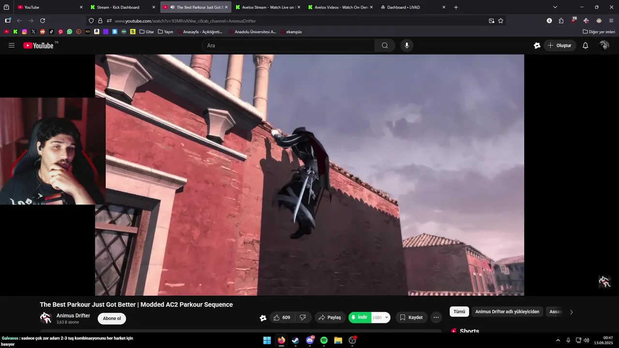Open Instagram bookmark icon
This screenshot has width=619, height=348.
click(24, 32)
